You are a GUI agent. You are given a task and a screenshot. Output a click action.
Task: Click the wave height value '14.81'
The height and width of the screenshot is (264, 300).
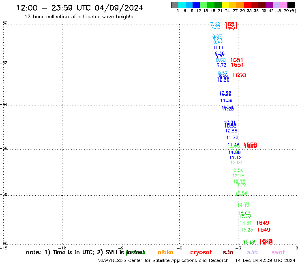click(246, 223)
